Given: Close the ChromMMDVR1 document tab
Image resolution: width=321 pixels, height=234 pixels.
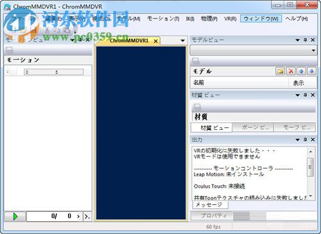Looking at the screenshot, I should [155, 41].
